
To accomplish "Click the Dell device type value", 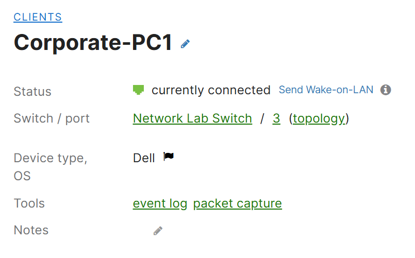I will (x=144, y=158).
